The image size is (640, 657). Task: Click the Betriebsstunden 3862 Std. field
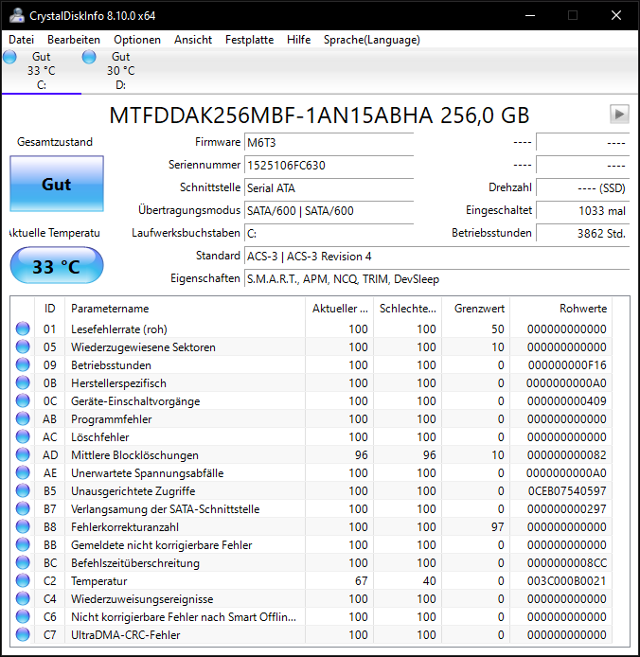click(x=582, y=234)
